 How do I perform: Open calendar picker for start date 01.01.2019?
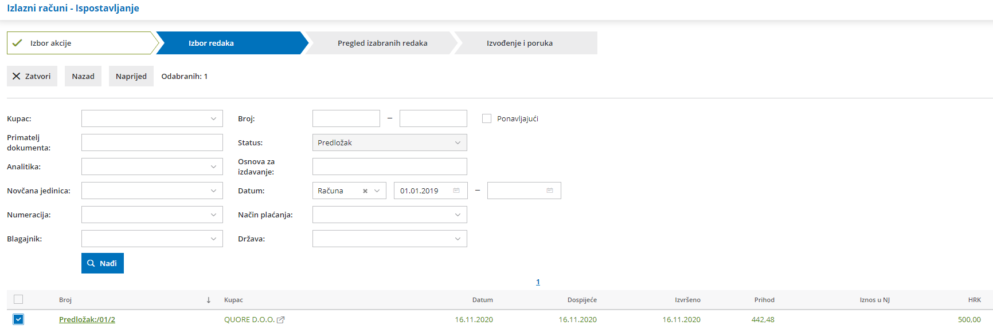tap(456, 191)
